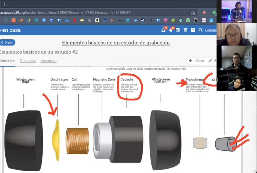Open site search magnifier icon
Screen dimensions: 257x173
click(x=200, y=30)
